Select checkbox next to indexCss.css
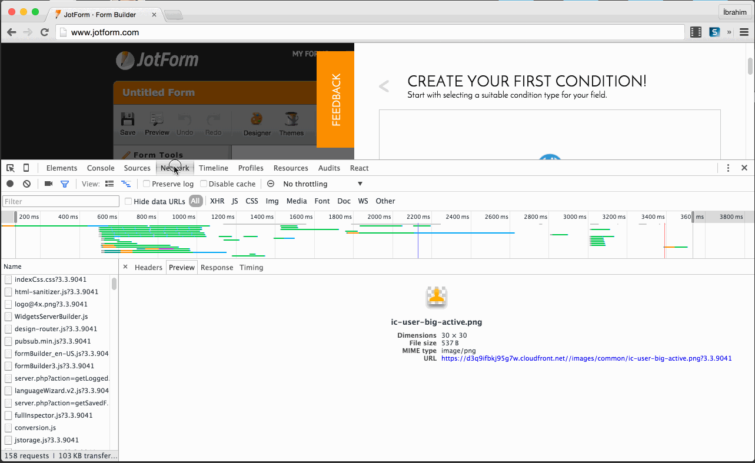755x463 pixels. point(8,279)
